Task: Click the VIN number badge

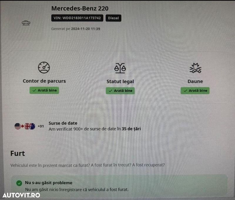Action: (77, 18)
